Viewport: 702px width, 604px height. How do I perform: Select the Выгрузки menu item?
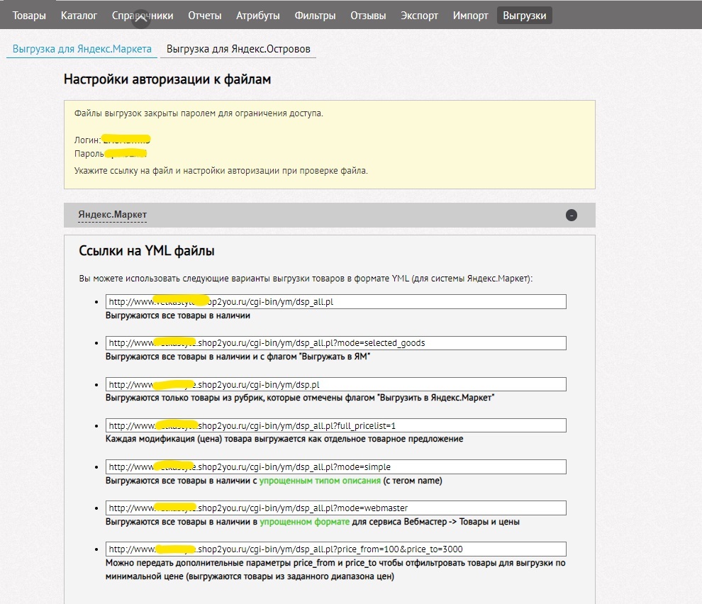(524, 16)
